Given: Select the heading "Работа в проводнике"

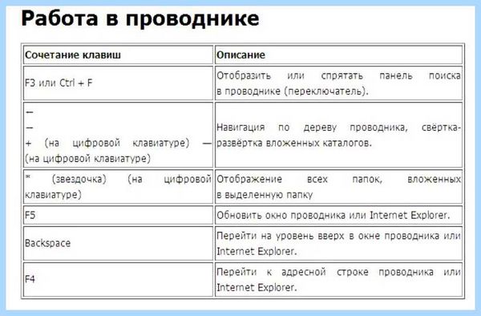Looking at the screenshot, I should (x=140, y=19).
